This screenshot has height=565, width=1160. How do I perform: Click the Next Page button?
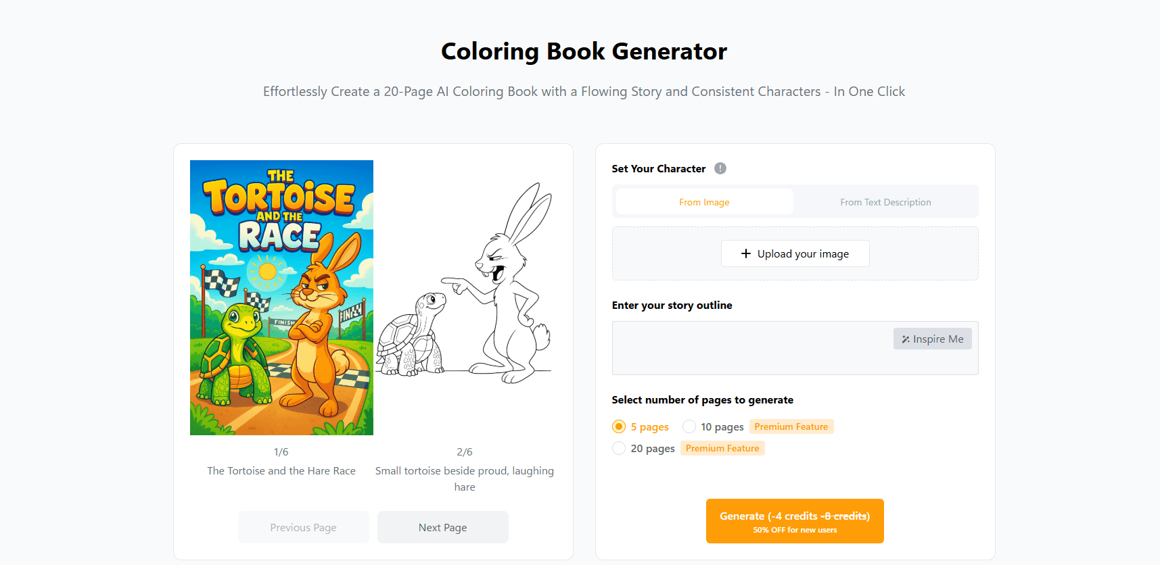click(x=442, y=527)
